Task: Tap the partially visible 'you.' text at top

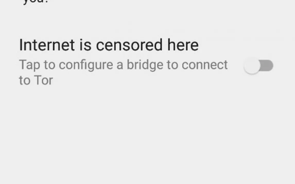Action: (x=36, y=2)
